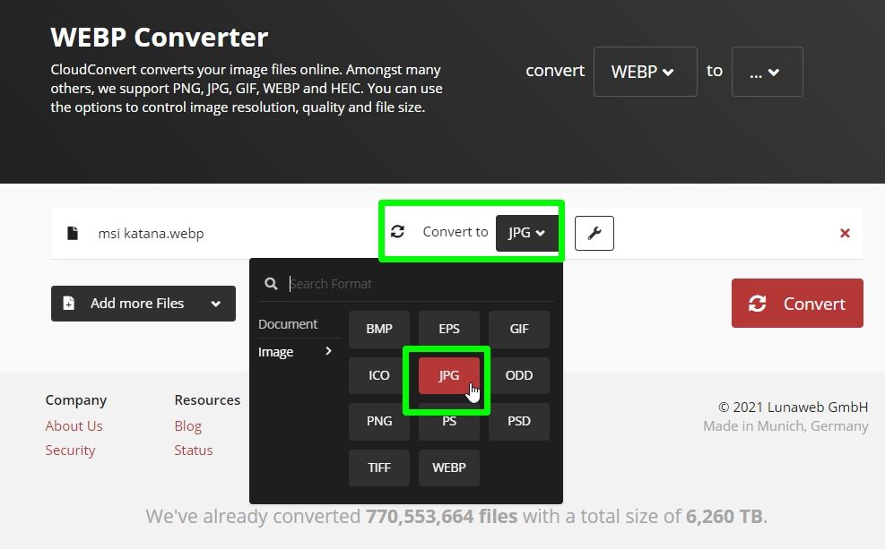The height and width of the screenshot is (549, 885).
Task: Open the JPG dropdown in the Convert to bar
Action: coord(527,232)
